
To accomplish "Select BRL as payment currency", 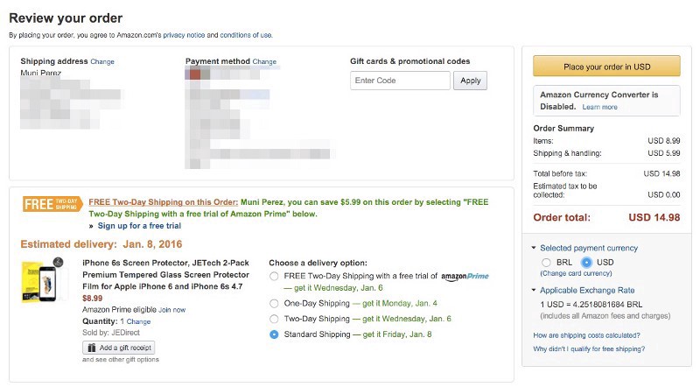I will (x=547, y=262).
